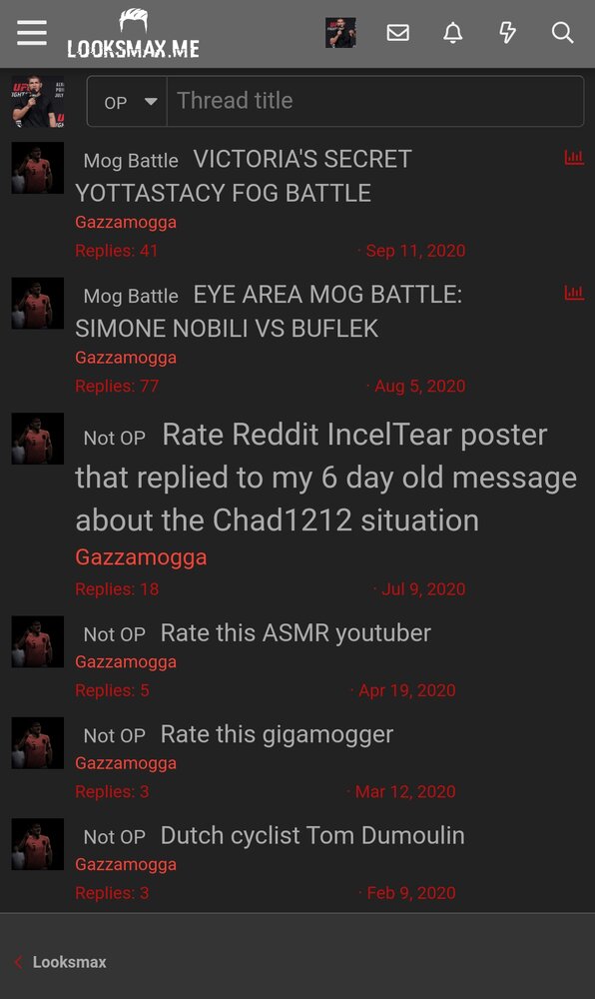Open Dutch cyclist Tom Dumoulin thread

click(x=312, y=836)
